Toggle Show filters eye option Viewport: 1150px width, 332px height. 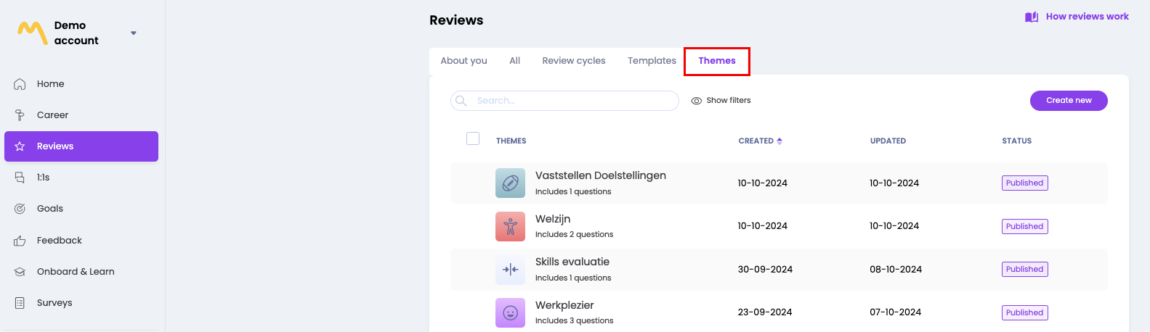coord(721,101)
